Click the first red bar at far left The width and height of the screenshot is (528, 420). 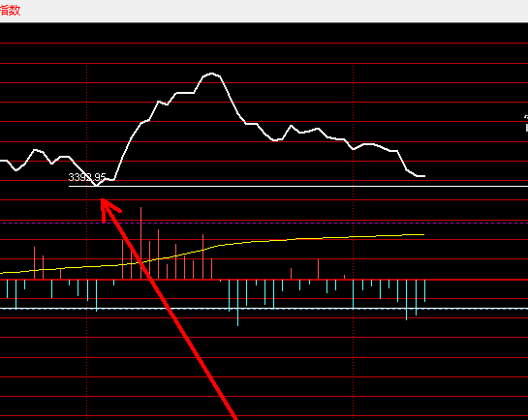[x=34, y=263]
